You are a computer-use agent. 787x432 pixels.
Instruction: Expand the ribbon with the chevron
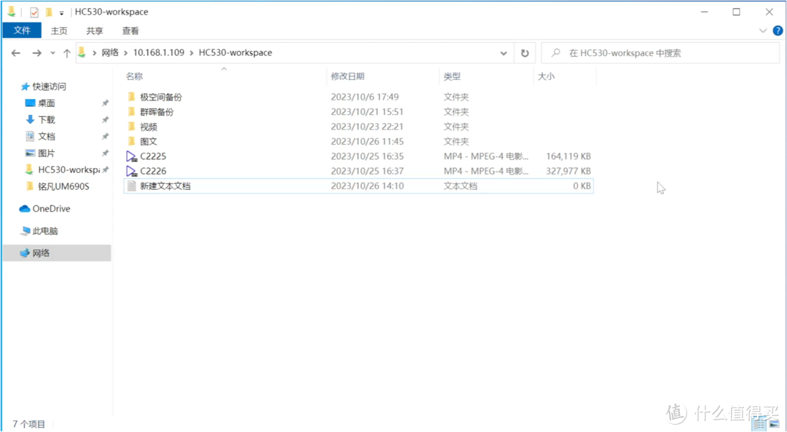tap(763, 31)
